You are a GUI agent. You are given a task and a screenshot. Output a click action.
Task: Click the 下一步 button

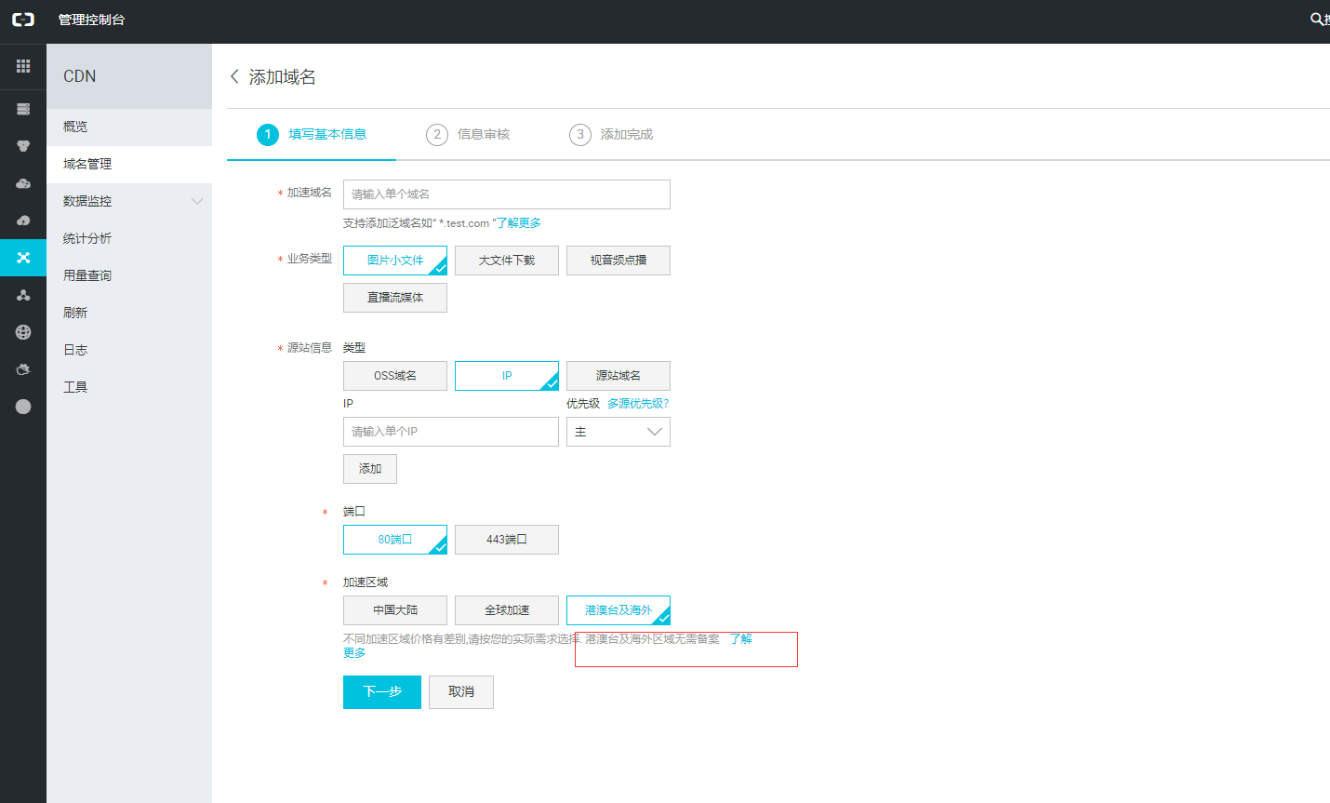(382, 692)
